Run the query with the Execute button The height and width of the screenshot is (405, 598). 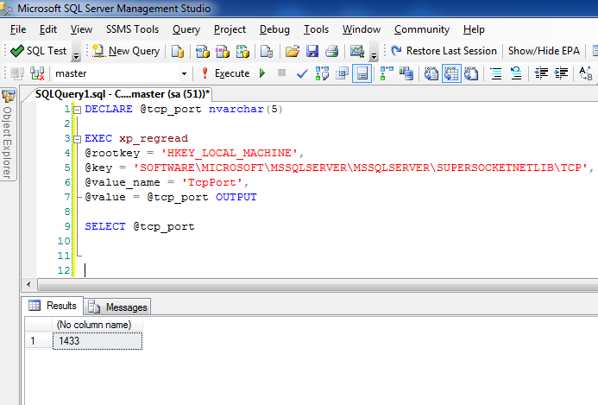[225, 73]
